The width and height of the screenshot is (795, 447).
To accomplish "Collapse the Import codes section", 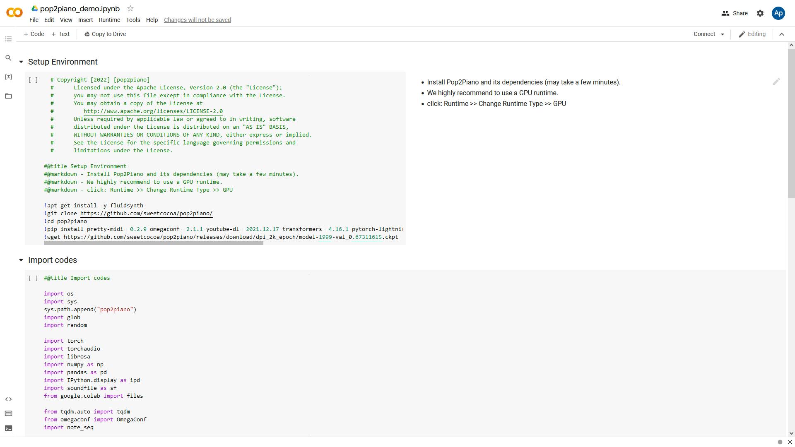I will [x=21, y=260].
